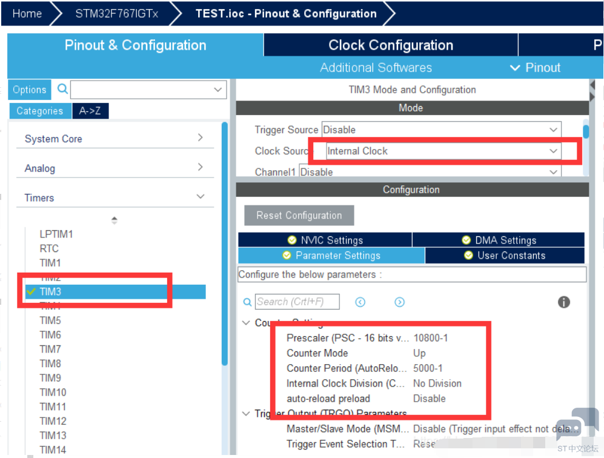Collapse the Timers category
604x458 pixels.
(x=114, y=197)
